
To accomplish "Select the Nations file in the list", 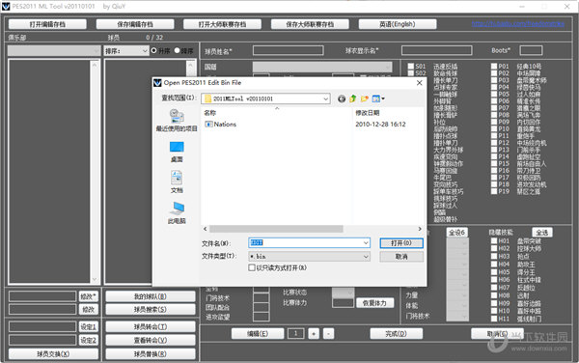I will point(220,125).
